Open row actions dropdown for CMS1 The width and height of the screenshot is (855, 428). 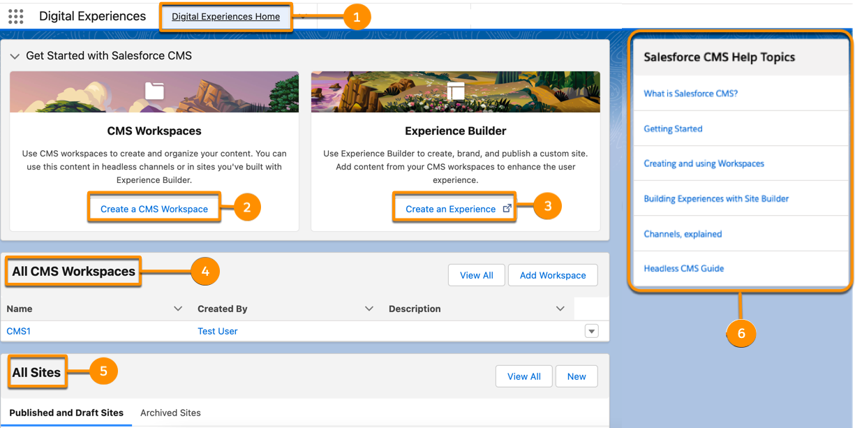(592, 332)
